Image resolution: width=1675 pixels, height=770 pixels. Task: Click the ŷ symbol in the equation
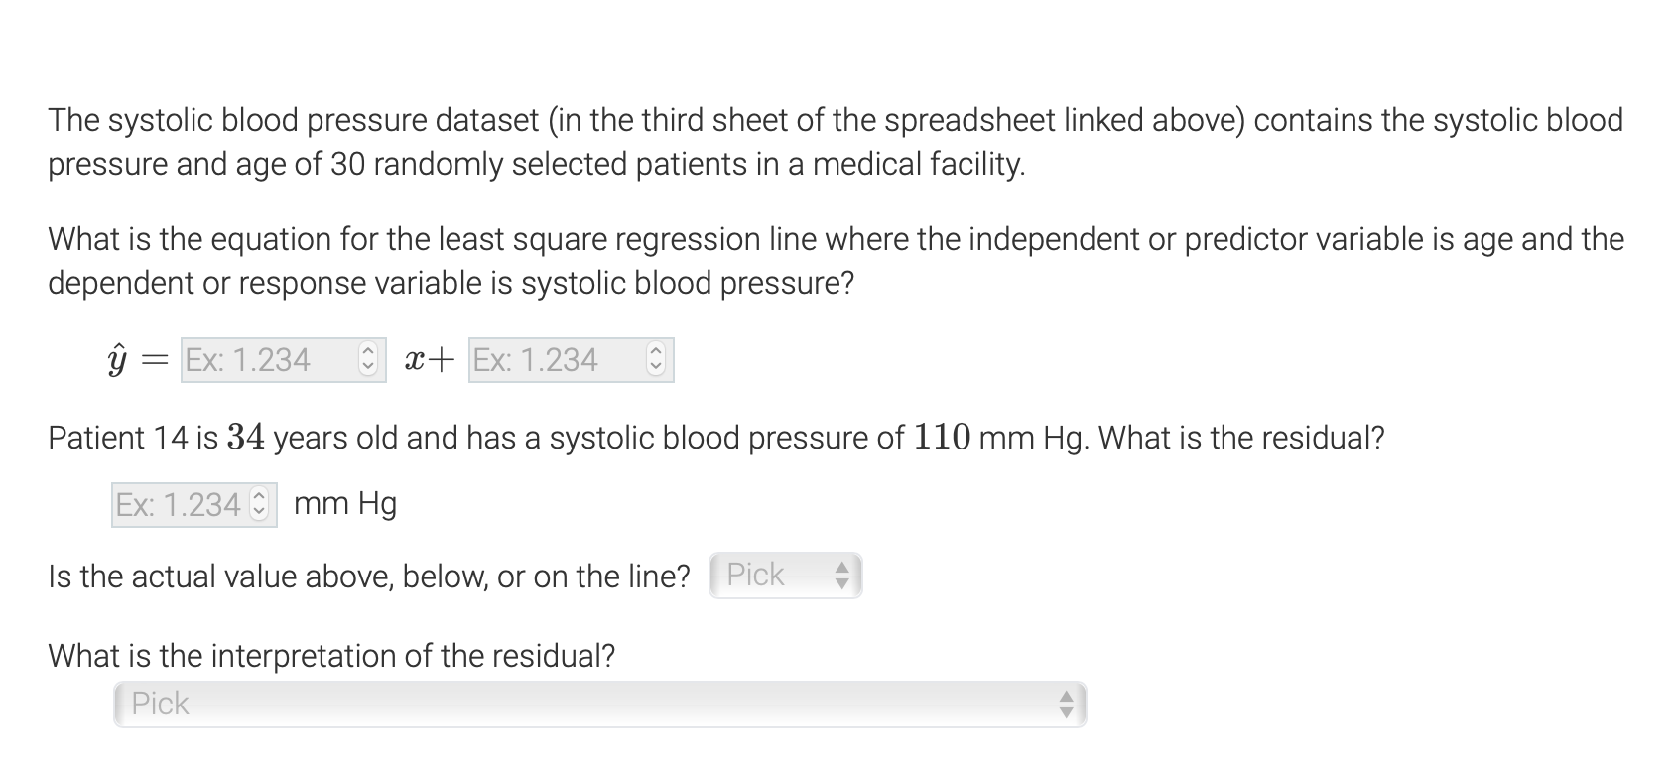coord(119,360)
